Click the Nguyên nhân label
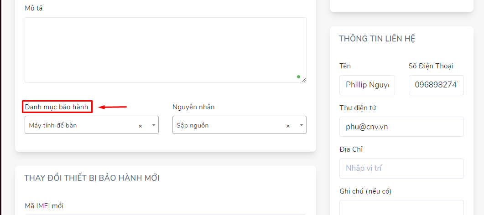Viewport: 484px width, 215px height. (193, 107)
